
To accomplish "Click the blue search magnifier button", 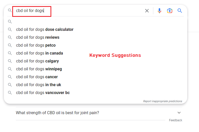I will (180, 11).
